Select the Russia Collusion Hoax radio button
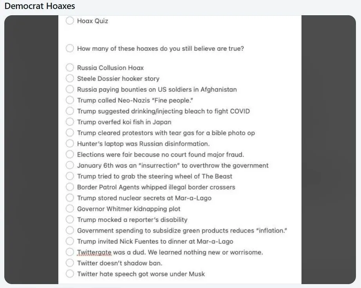Screen dimensions: 361x288 [x=70, y=68]
